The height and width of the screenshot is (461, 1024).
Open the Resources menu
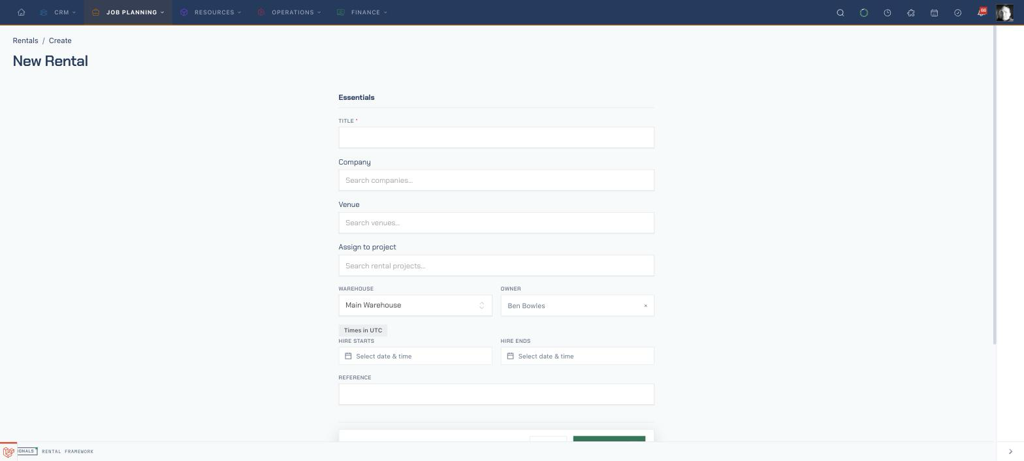[x=212, y=12]
